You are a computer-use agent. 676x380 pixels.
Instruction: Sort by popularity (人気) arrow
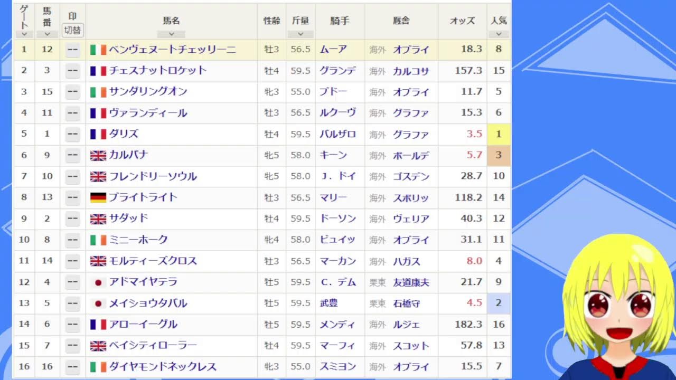pyautogui.click(x=499, y=34)
